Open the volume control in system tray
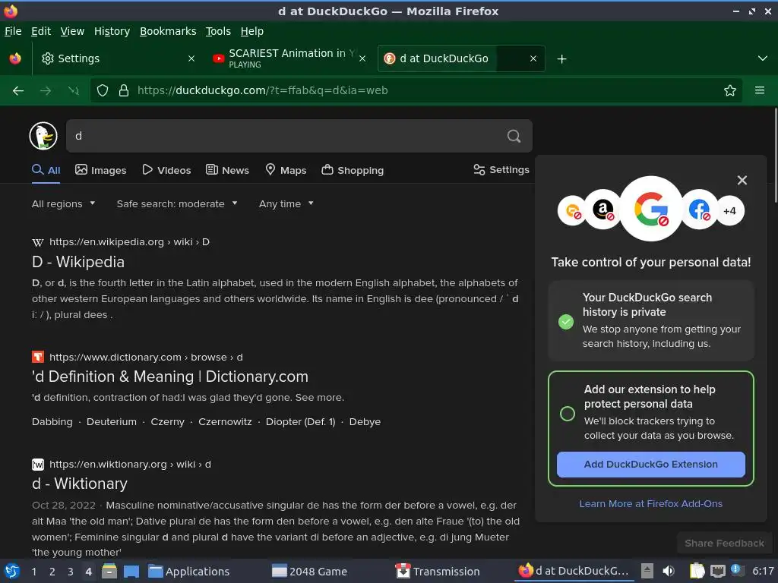The height and width of the screenshot is (583, 778). [x=669, y=571]
